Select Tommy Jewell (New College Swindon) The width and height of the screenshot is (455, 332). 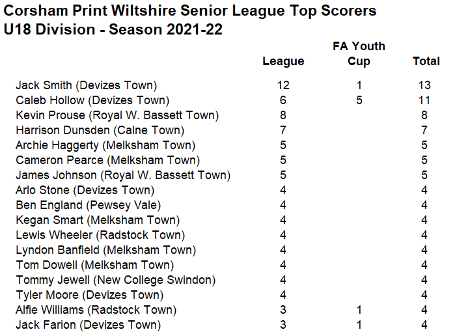[x=116, y=280]
